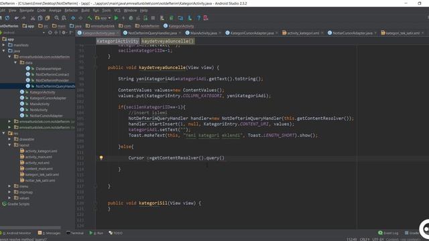Screen dimensions: 429x241
Task: Click the Attach debugger to process icon
Action: coord(145,18)
